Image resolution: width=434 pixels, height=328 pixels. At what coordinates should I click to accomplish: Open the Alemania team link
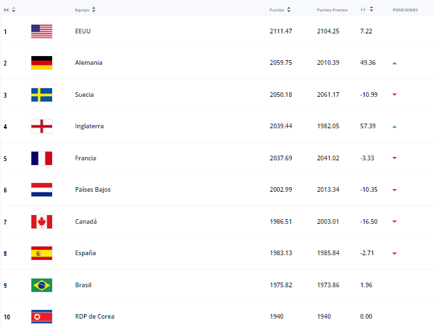[x=89, y=63]
